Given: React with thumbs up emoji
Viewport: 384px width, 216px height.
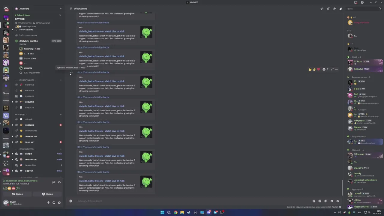Looking at the screenshot, I should [x=310, y=69].
